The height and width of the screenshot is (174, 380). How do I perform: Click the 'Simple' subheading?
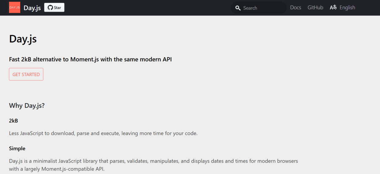point(17,149)
